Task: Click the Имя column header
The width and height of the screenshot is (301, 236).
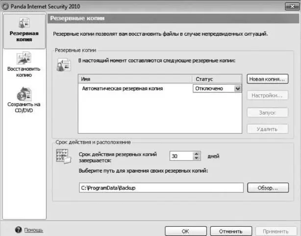Action: pyautogui.click(x=135, y=79)
